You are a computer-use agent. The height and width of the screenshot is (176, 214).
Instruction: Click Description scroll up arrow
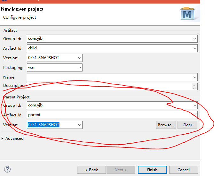194,85
